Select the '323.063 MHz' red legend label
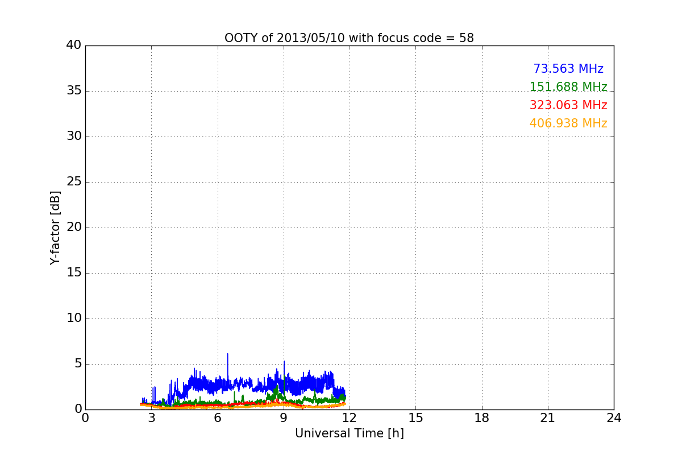Screen dimensions: 682x455 [568, 105]
